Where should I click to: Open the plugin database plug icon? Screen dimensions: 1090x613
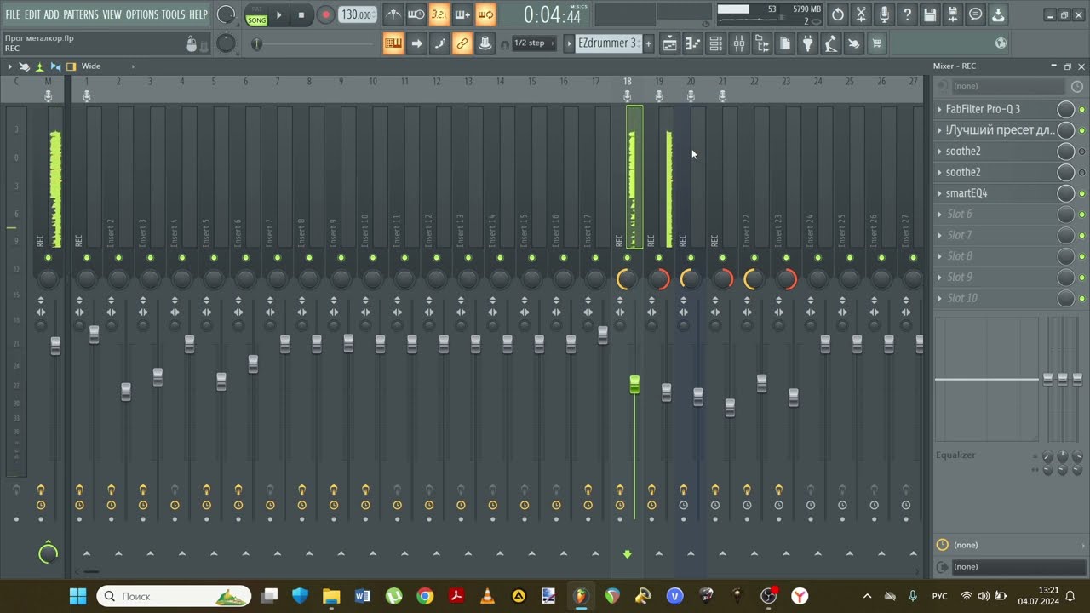(808, 43)
